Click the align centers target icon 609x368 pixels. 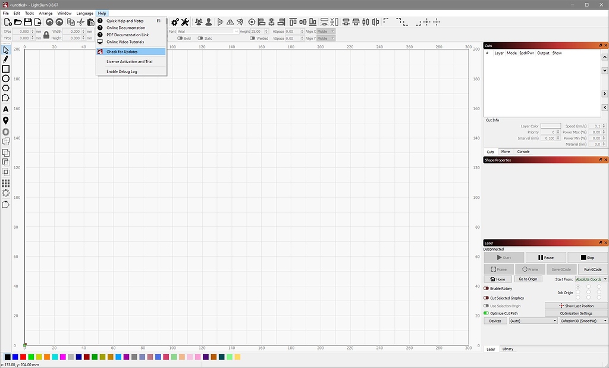click(252, 22)
